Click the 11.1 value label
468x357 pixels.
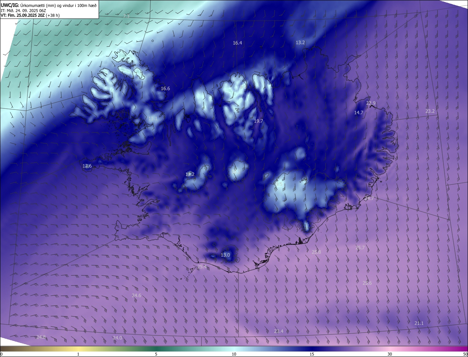coord(153,118)
